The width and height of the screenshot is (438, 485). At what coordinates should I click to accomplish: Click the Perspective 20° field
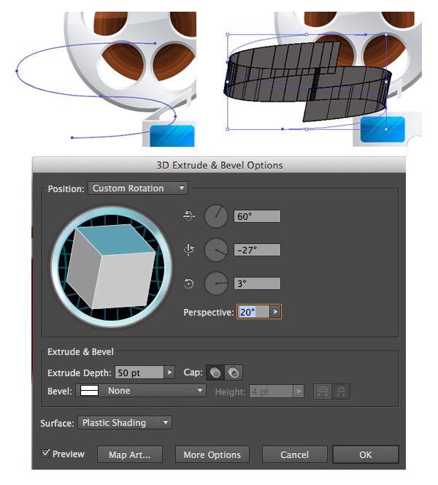253,312
